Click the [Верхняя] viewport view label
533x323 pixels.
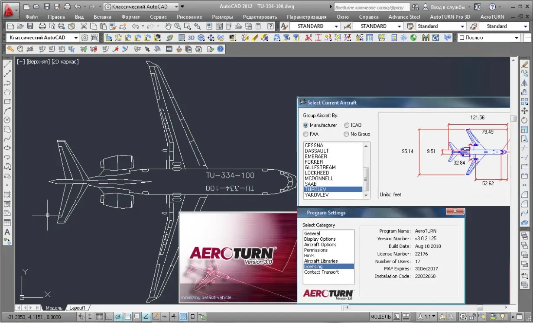click(38, 61)
